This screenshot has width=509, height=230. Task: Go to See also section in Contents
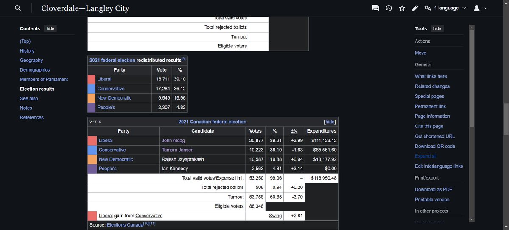pos(29,98)
